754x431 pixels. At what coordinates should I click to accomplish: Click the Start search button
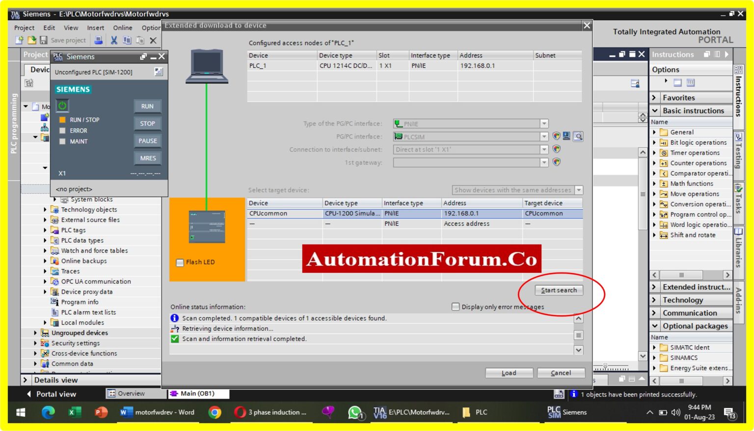tap(559, 290)
